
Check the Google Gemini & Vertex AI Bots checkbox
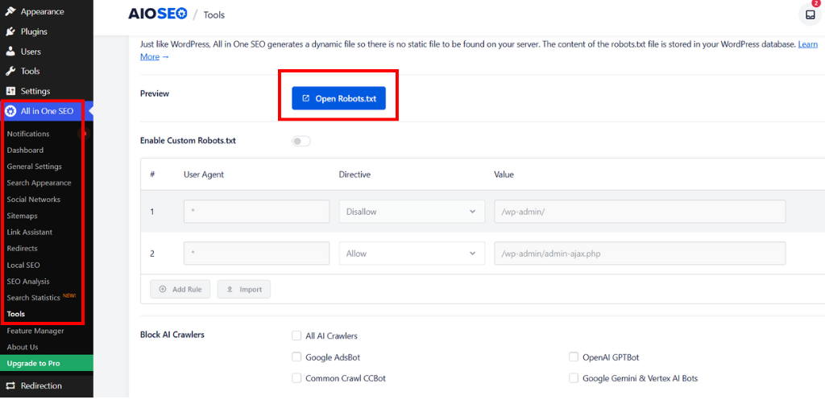pyautogui.click(x=574, y=378)
